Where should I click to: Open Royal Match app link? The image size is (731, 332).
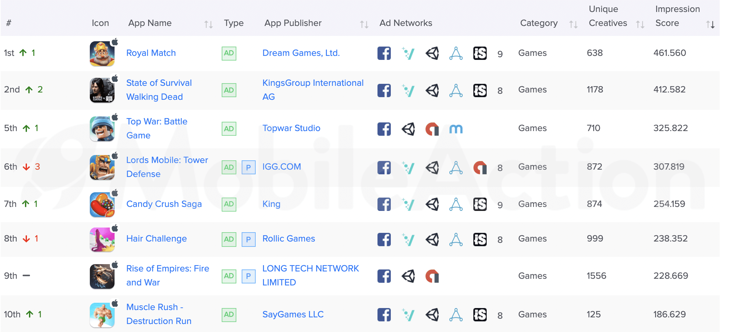151,53
